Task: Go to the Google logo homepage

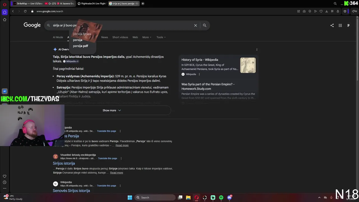Action: pos(32,25)
